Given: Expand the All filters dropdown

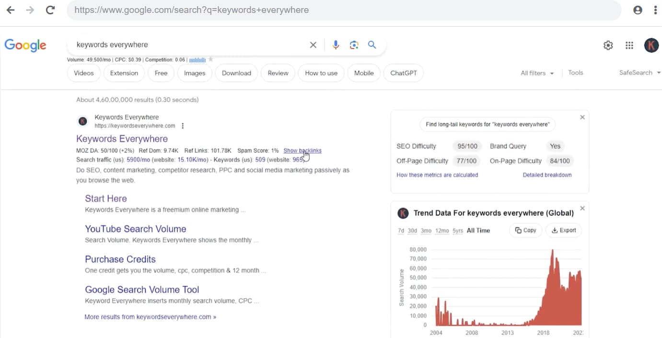Looking at the screenshot, I should [x=537, y=73].
